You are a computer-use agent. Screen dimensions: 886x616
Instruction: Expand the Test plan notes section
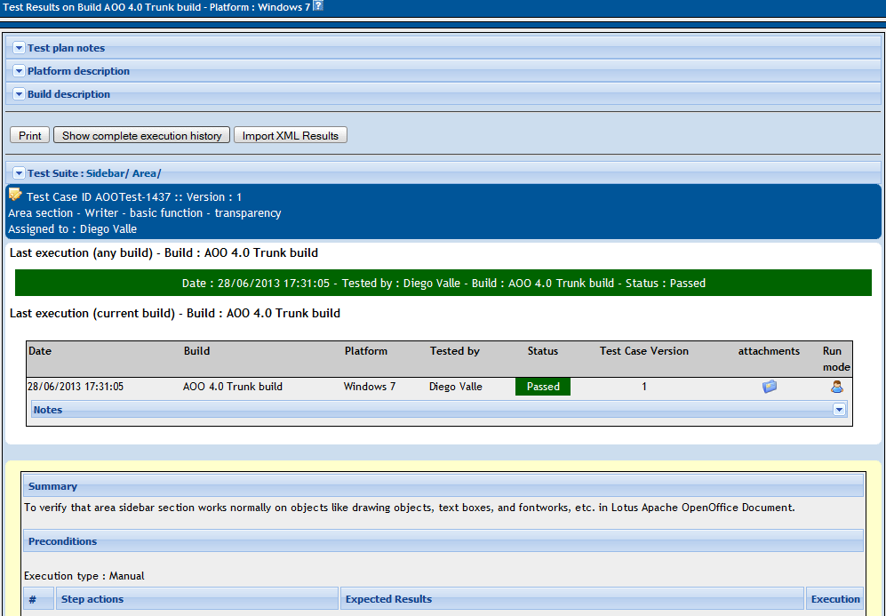click(x=19, y=48)
